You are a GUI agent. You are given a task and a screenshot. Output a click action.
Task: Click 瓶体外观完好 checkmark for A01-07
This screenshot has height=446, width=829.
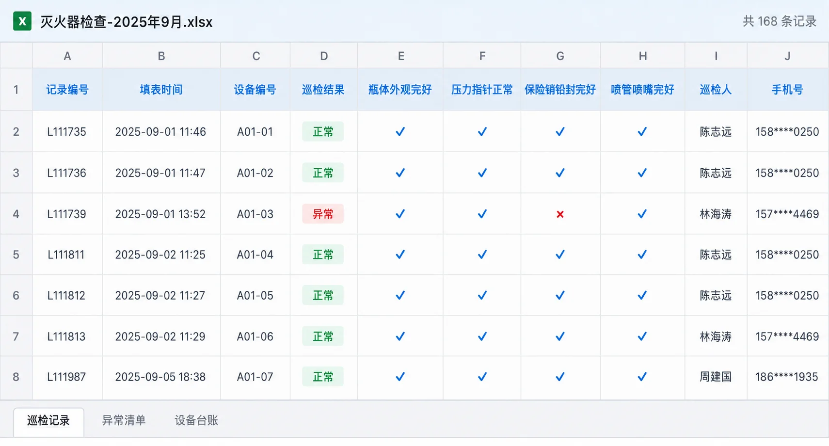tap(400, 377)
